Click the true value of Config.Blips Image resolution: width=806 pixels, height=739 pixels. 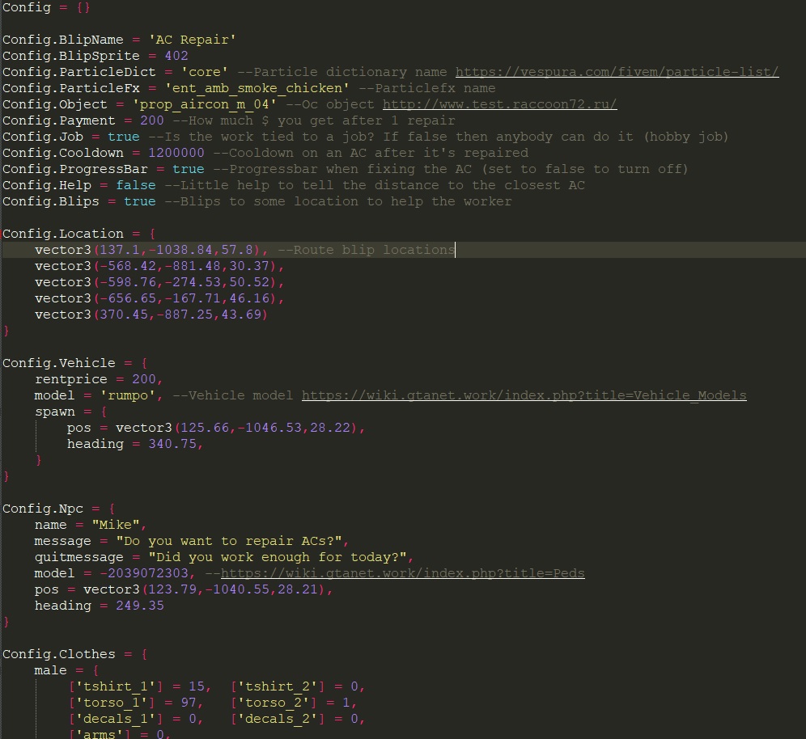coord(140,201)
